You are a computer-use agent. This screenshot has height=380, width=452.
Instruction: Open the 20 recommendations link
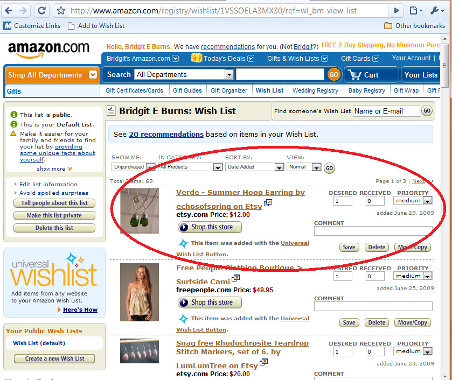[166, 134]
